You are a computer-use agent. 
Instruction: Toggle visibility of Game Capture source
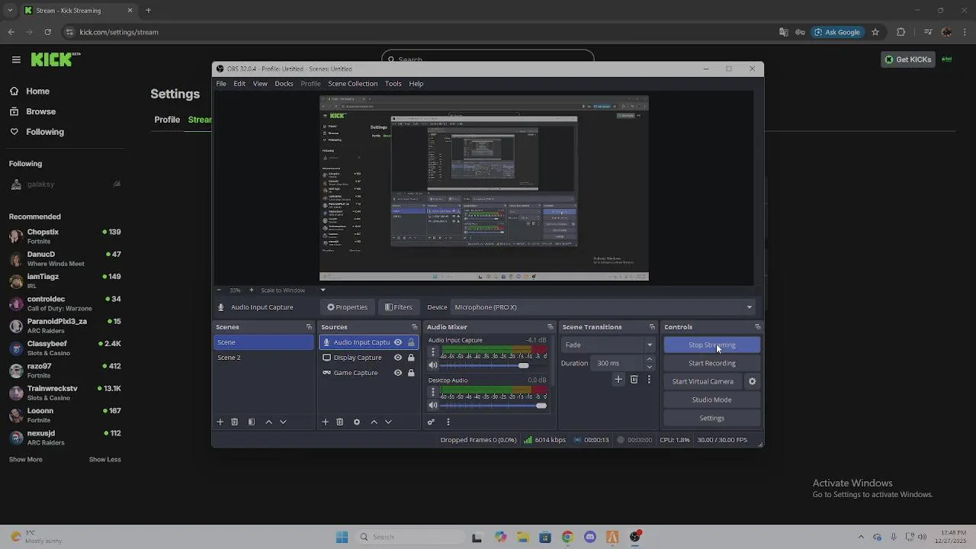tap(398, 373)
